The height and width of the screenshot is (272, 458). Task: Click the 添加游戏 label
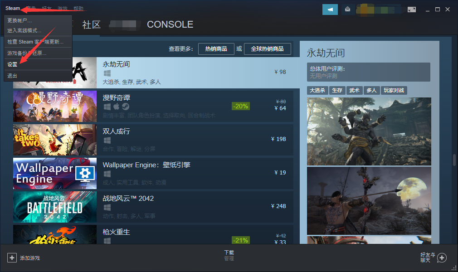click(30, 258)
